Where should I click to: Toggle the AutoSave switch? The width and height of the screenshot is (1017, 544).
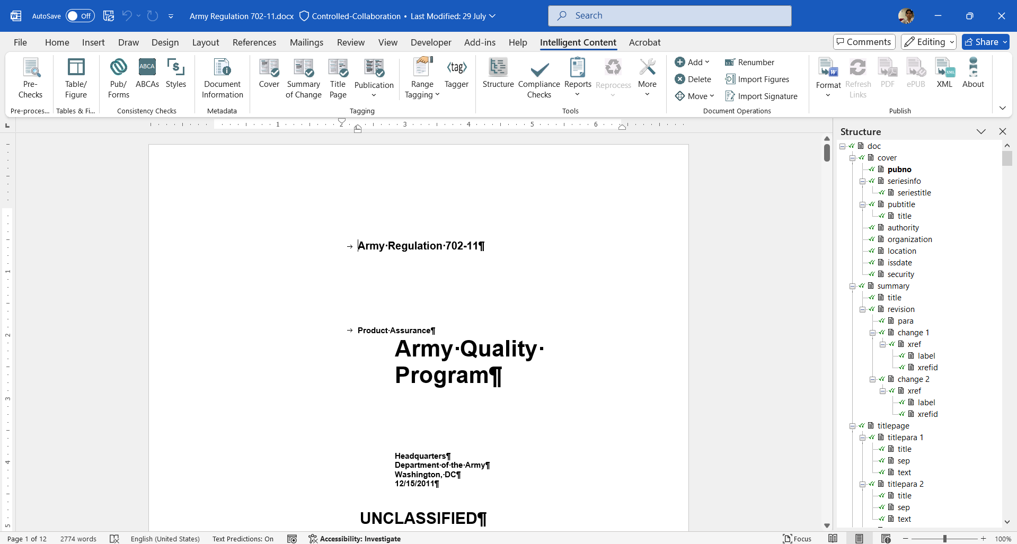[x=80, y=16]
